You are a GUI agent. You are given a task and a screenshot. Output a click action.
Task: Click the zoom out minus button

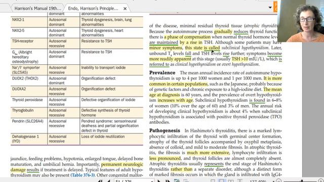pyautogui.click(x=279, y=181)
